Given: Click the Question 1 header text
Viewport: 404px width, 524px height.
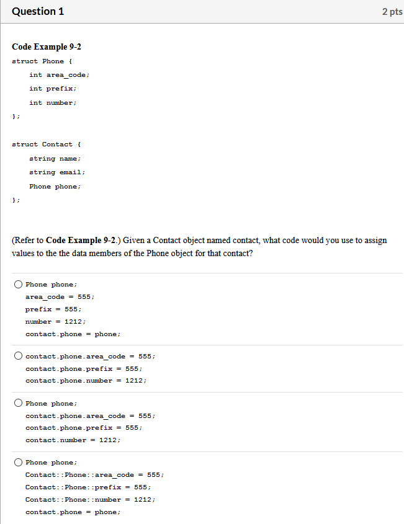Looking at the screenshot, I should (38, 11).
